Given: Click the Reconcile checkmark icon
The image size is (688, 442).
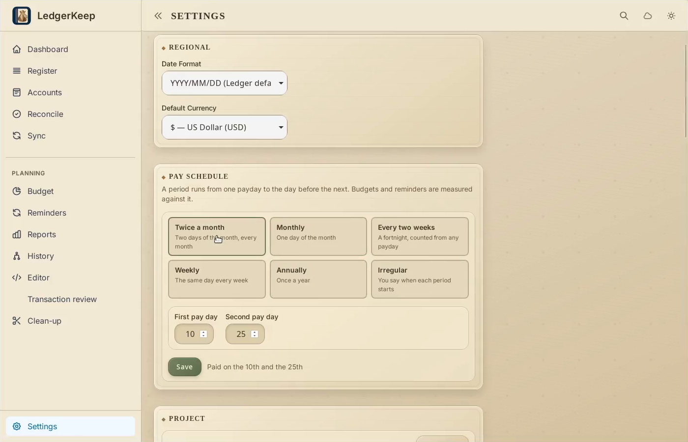Looking at the screenshot, I should coord(17,114).
